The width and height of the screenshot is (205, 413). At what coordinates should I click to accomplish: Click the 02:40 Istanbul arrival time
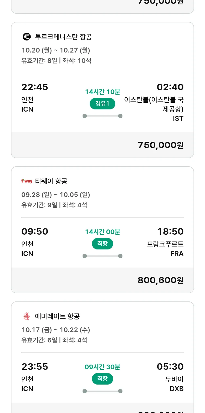coord(170,87)
